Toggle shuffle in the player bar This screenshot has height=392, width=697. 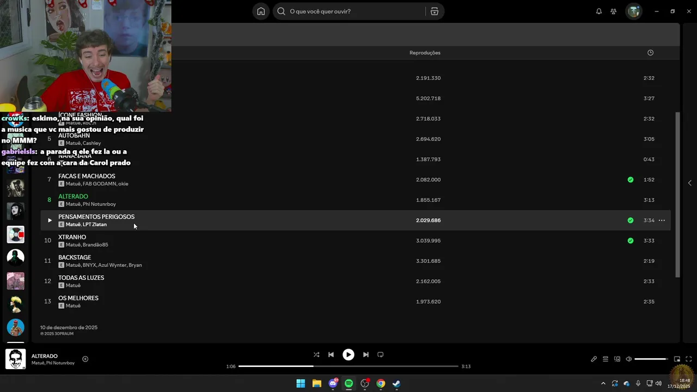click(x=316, y=354)
